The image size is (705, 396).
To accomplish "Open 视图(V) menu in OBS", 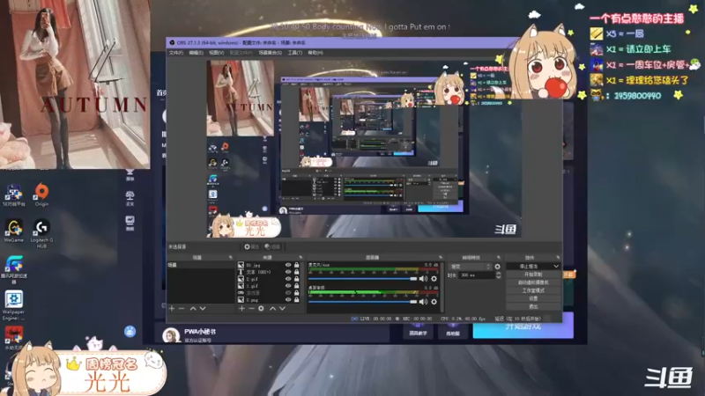I will (x=216, y=53).
